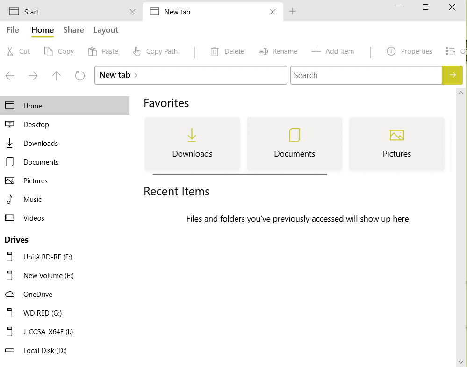Go forward with the right arrow

point(33,76)
